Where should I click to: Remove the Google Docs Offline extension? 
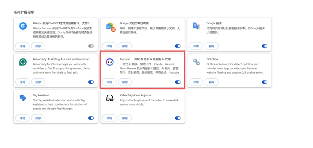pyautogui.click(x=125, y=46)
